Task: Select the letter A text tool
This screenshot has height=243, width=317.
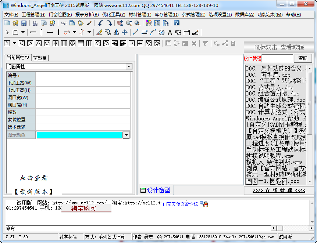Action: point(170,32)
